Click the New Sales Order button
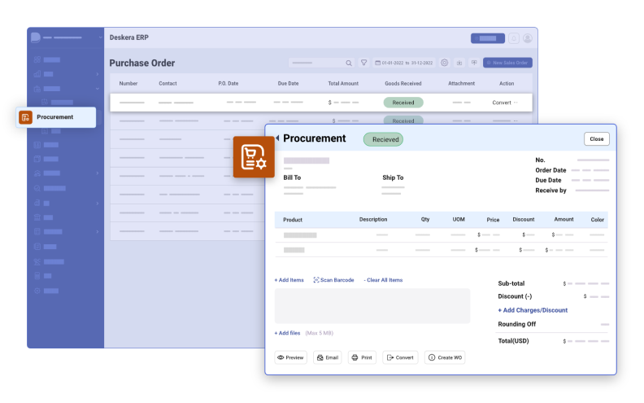Image resolution: width=644 pixels, height=403 pixels. point(507,63)
